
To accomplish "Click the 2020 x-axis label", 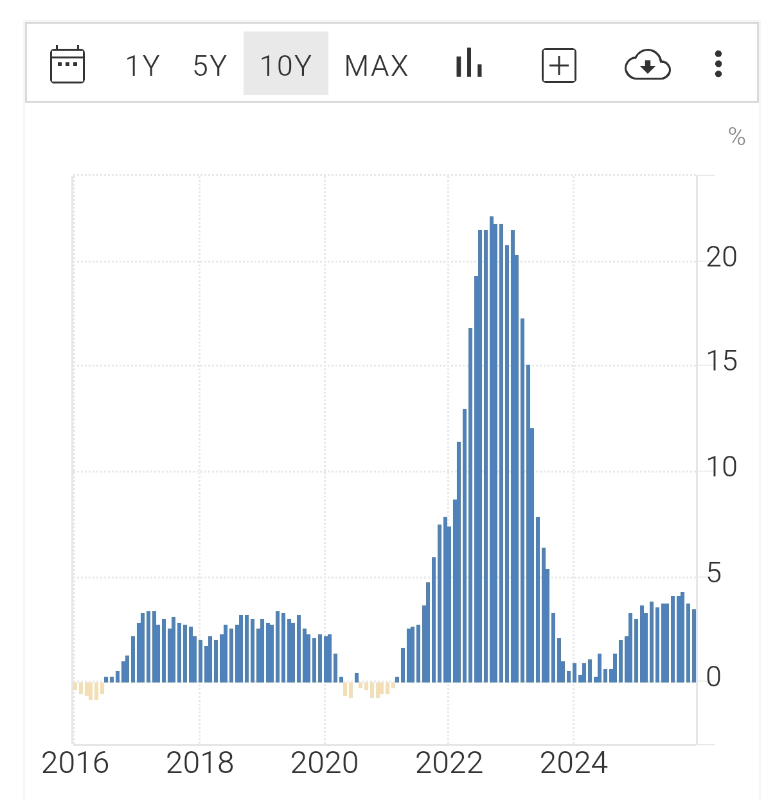I will click(325, 763).
